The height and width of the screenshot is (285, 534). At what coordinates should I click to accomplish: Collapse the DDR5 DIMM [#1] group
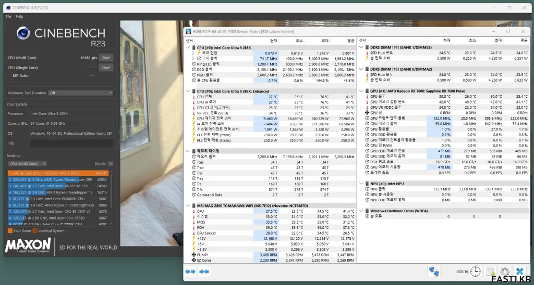click(x=361, y=47)
